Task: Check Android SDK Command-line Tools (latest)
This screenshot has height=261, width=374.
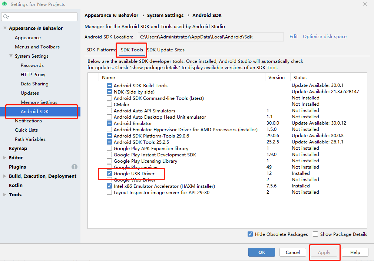Action: tap(109, 98)
